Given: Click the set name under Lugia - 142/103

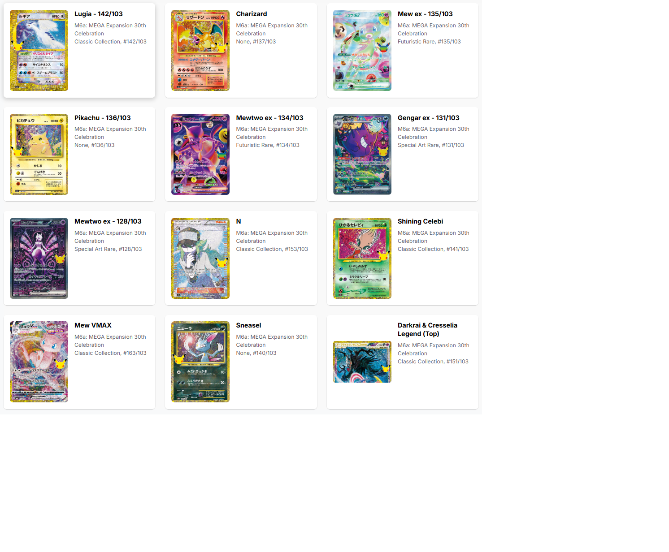Looking at the screenshot, I should 110,30.
